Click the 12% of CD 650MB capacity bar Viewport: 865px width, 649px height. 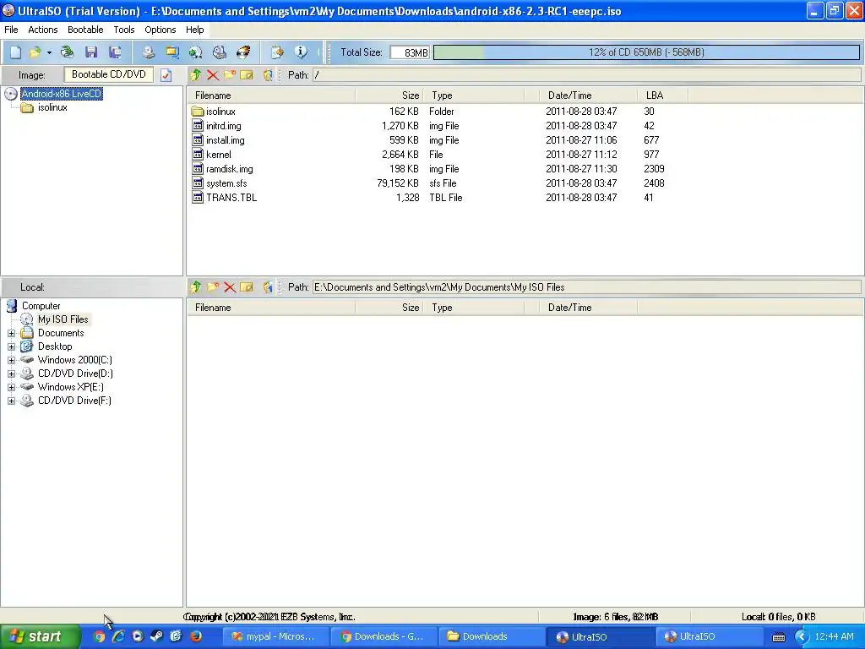coord(646,52)
